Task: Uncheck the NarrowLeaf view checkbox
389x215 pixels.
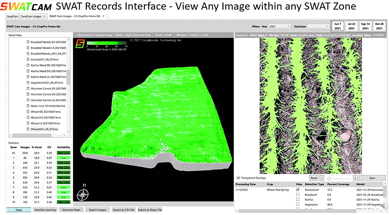Action: coord(298,190)
